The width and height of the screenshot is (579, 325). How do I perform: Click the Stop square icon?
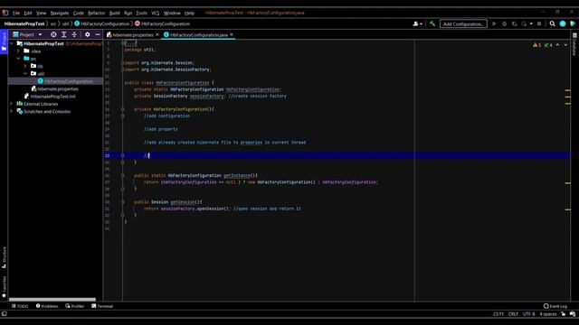[x=539, y=23]
